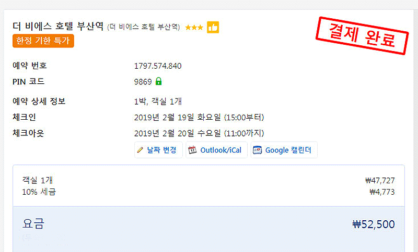
Task: Click the orange 한정 기한 특가 badge
Action: point(43,41)
